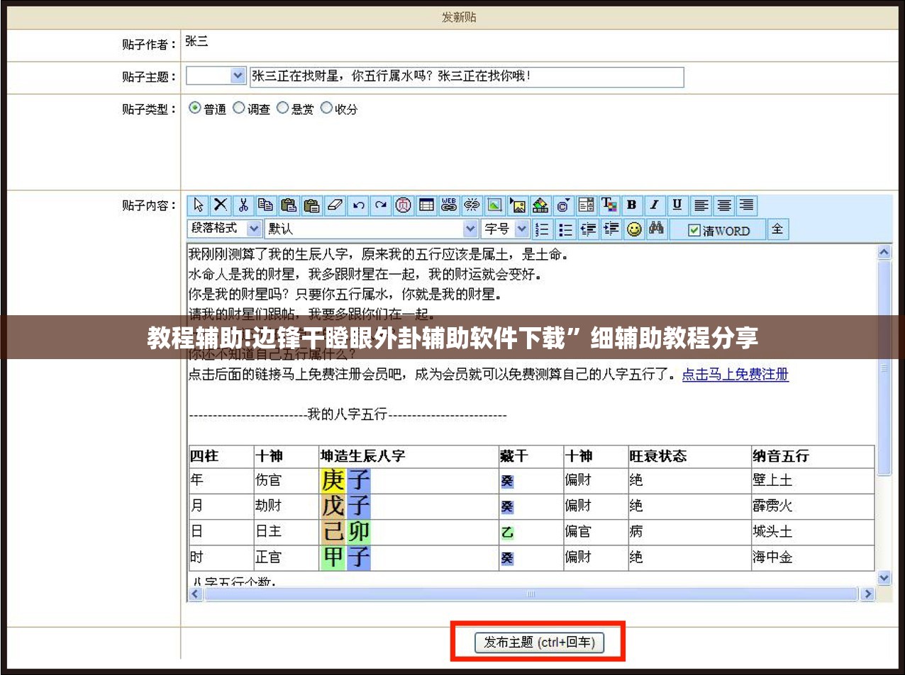Toggle the 清WORD checkbox
Image resolution: width=905 pixels, height=675 pixels.
(x=694, y=230)
